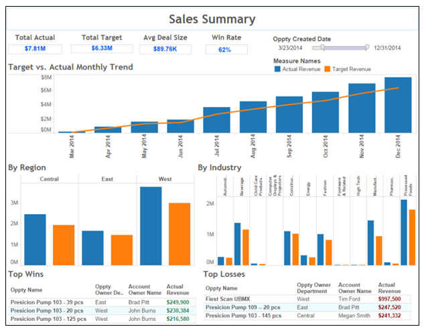
Task: Select the Beverage blue industry bar
Action: coord(237,244)
